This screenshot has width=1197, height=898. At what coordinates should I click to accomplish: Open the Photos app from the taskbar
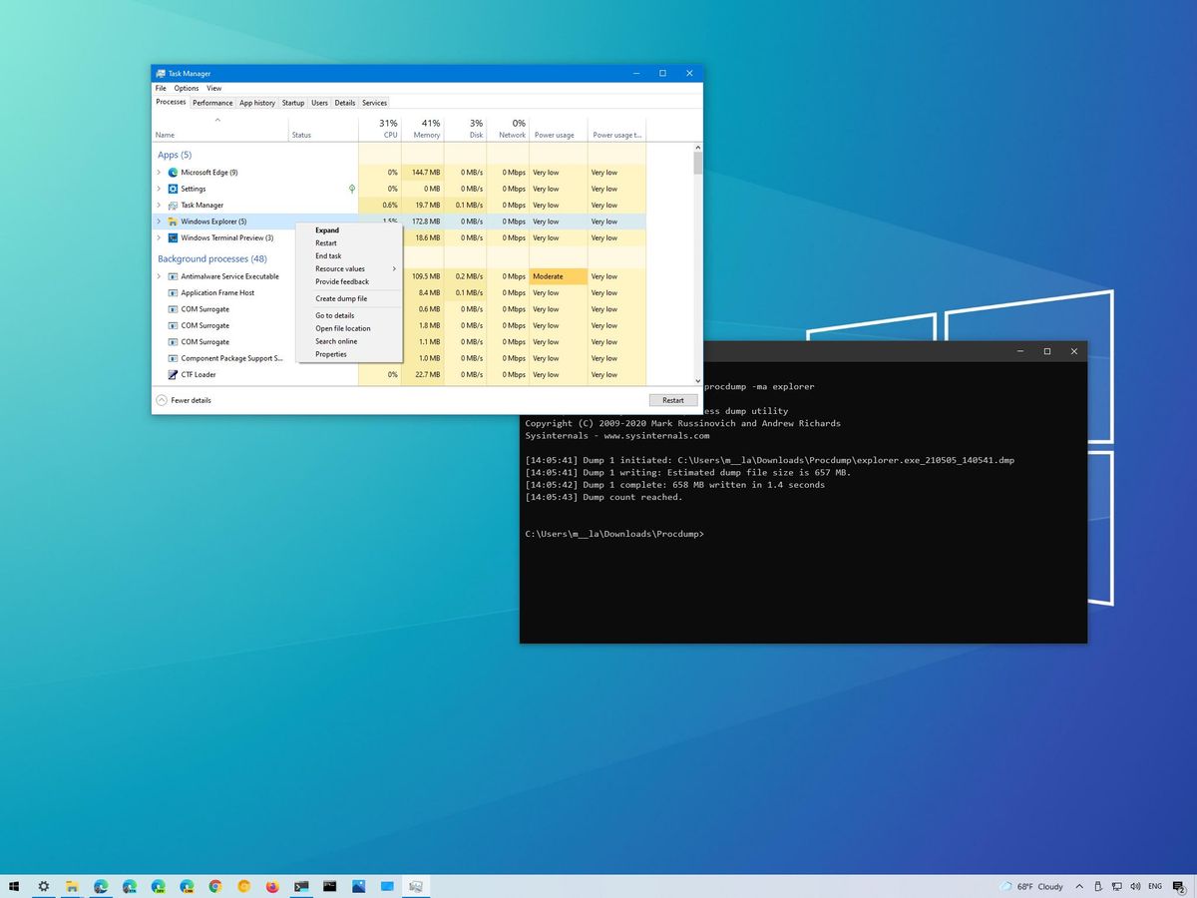(x=357, y=886)
